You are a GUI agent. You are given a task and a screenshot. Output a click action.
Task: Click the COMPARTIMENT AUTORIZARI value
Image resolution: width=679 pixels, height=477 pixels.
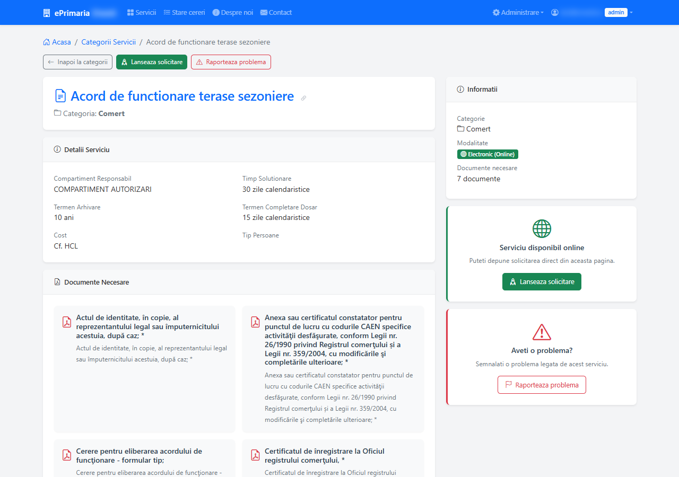click(x=103, y=189)
